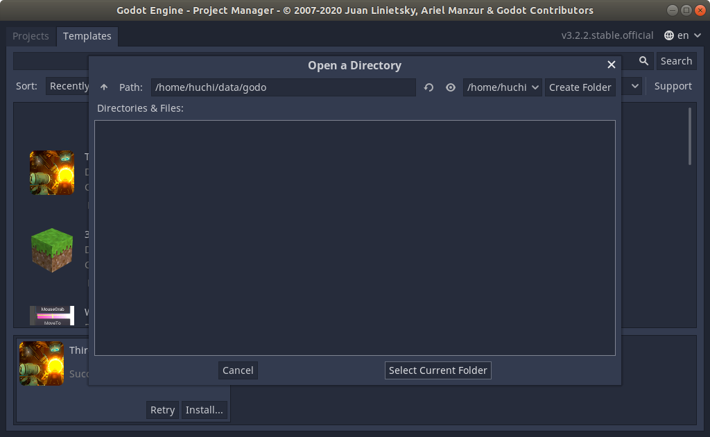The width and height of the screenshot is (710, 437).
Task: Click the v3.2.2.stable.official version text
Action: tap(607, 35)
